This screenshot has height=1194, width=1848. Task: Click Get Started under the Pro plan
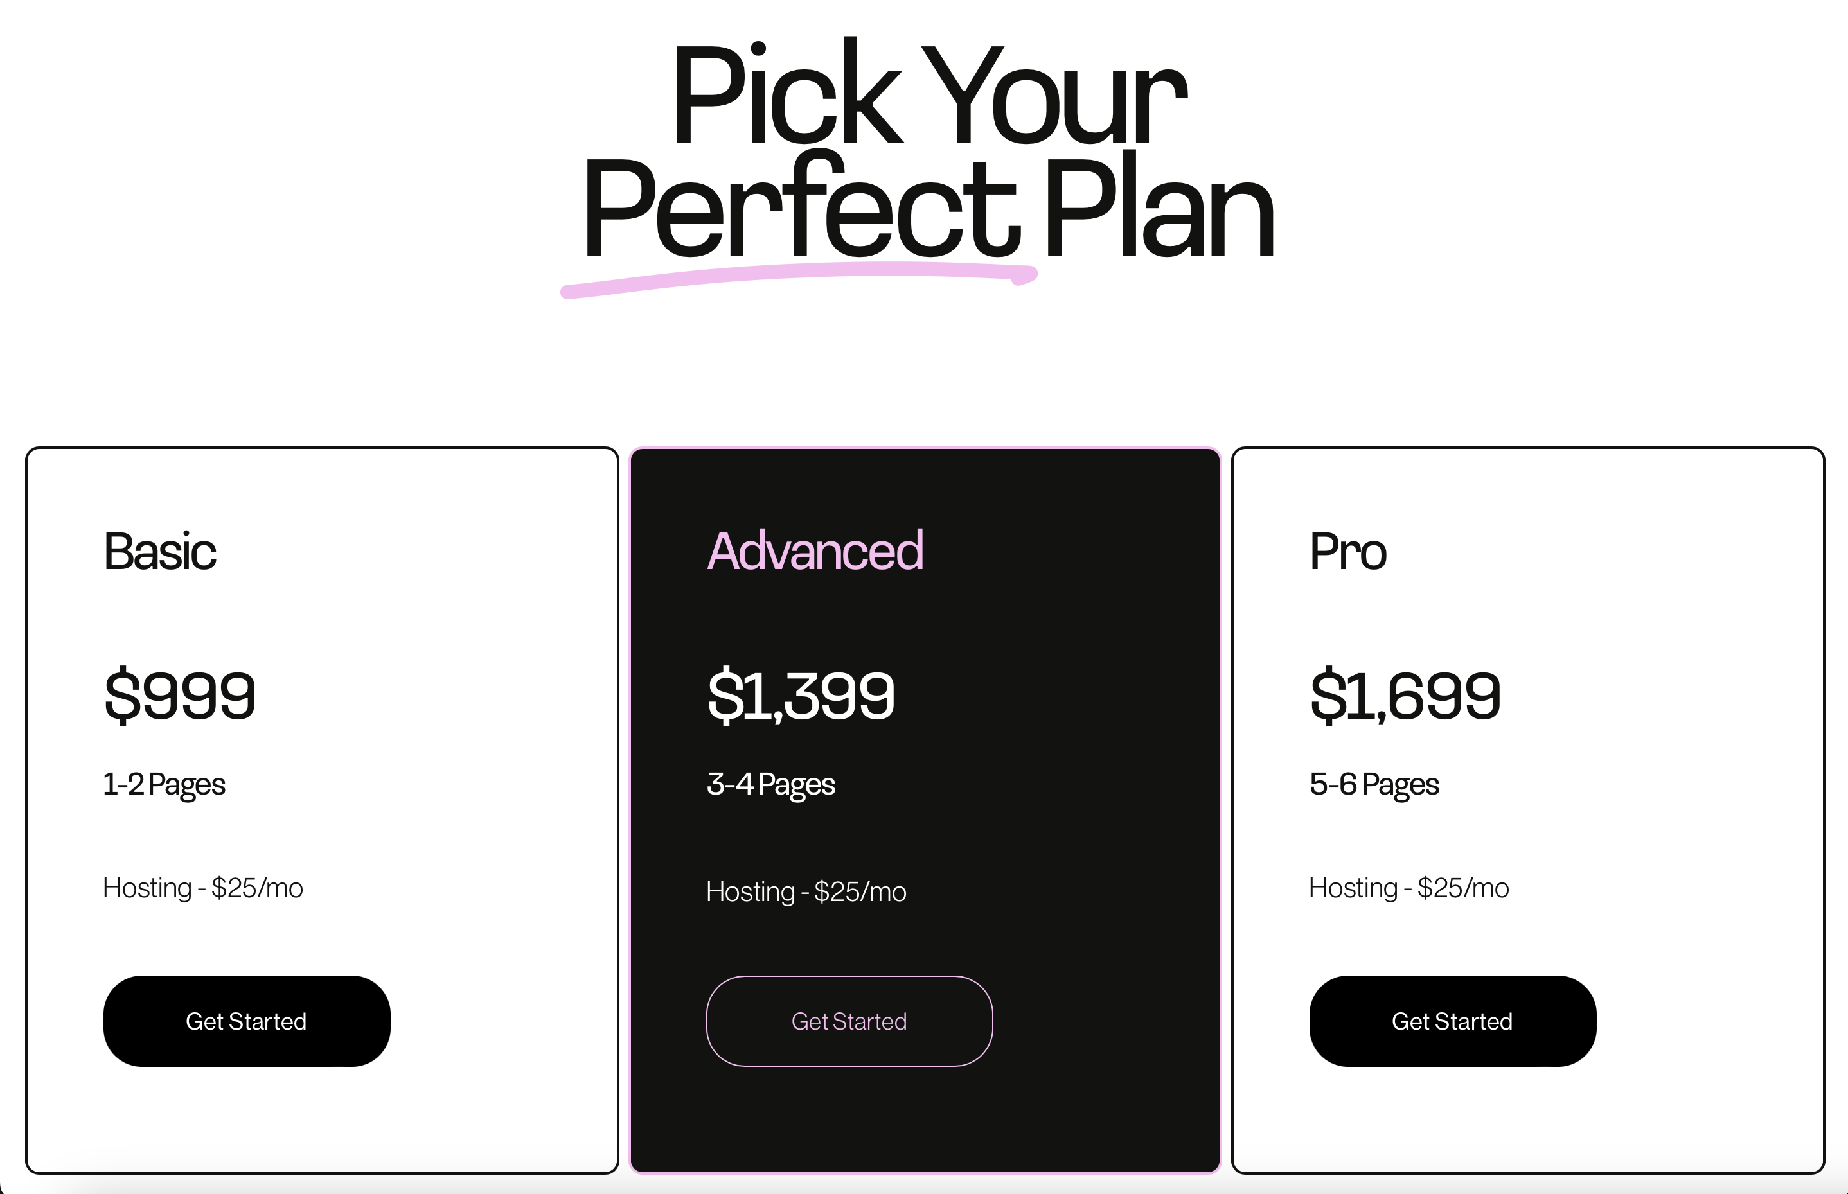pos(1452,1021)
